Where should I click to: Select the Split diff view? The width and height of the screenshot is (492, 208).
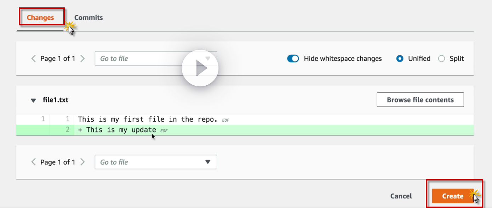pos(441,59)
